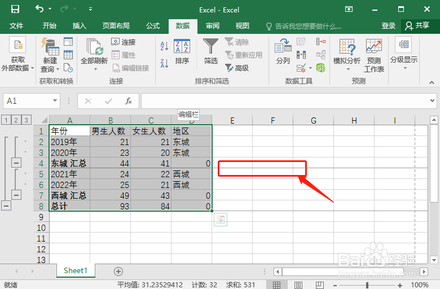440x289 pixels.
Task: Switch to the 公式 ribbon tab
Action: (x=153, y=26)
